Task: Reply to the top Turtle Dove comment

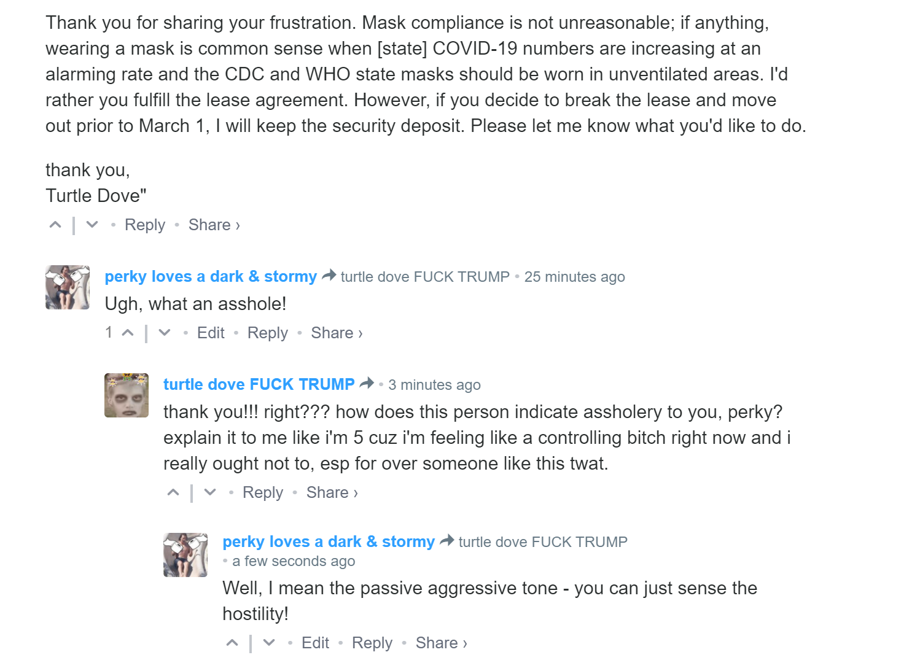Action: [145, 225]
